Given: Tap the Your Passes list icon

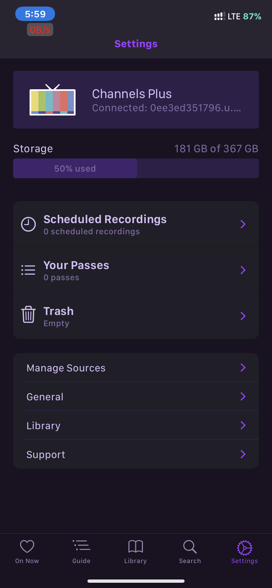Looking at the screenshot, I should (x=29, y=270).
